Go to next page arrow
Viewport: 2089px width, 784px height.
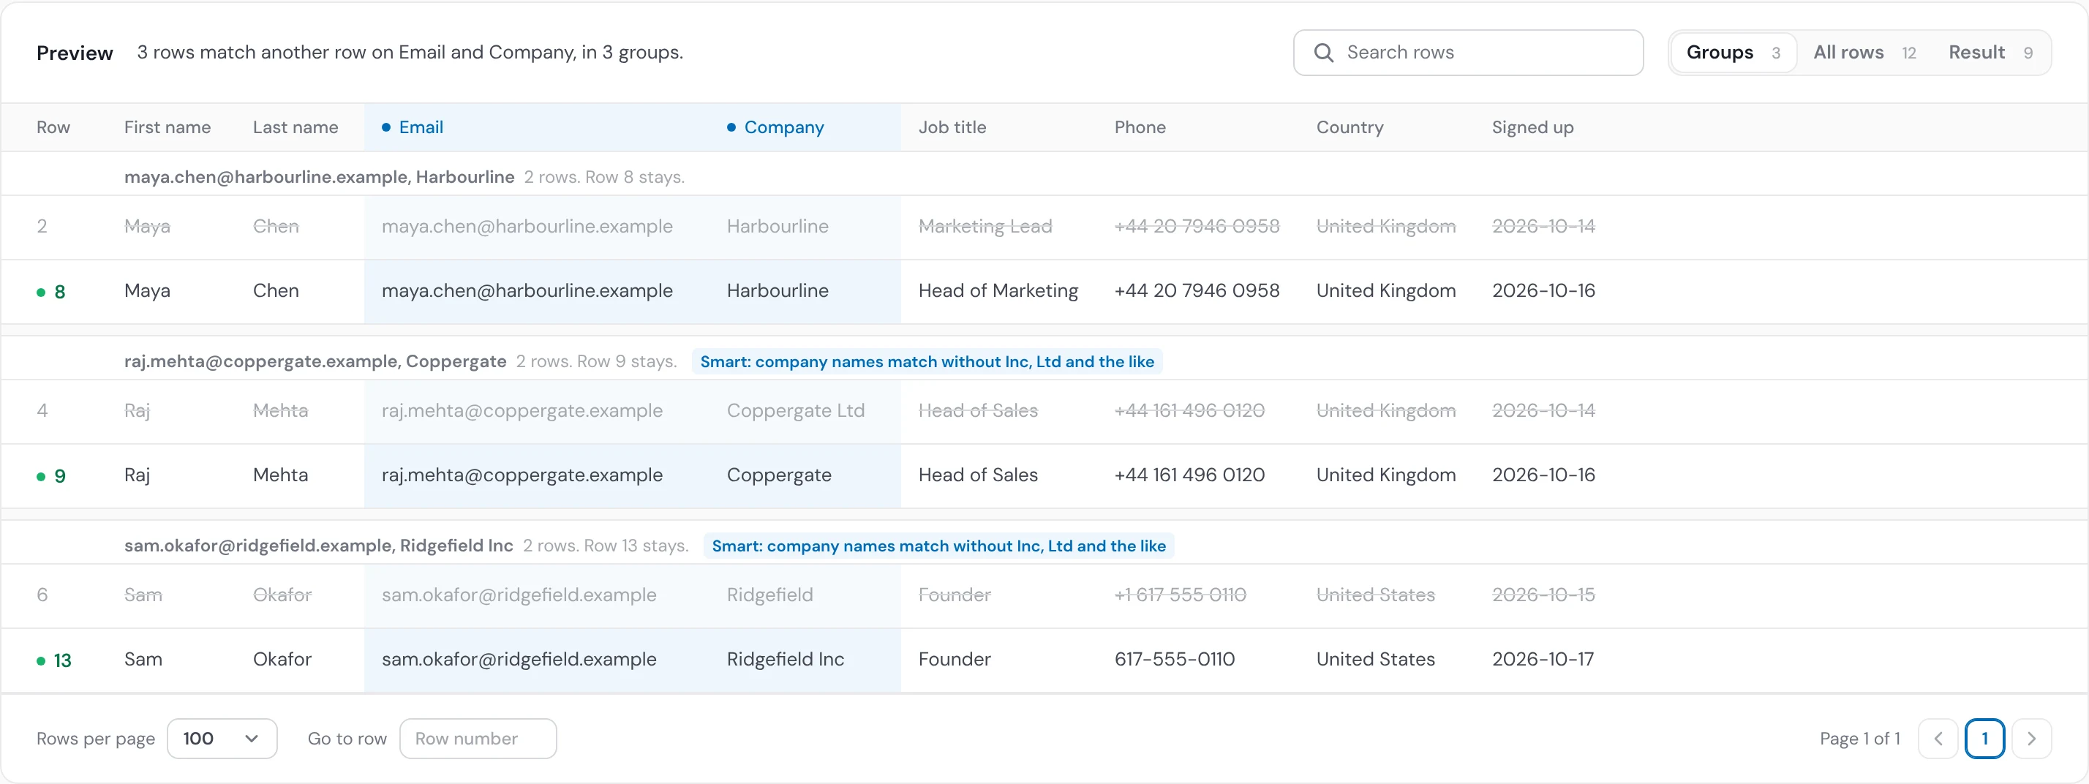click(2031, 739)
